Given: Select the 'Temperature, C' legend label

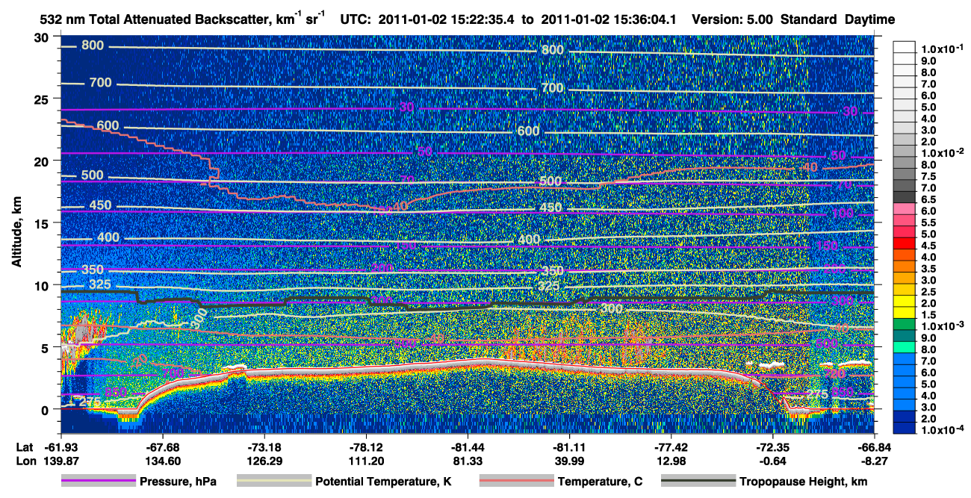Looking at the screenshot, I should pyautogui.click(x=600, y=482).
